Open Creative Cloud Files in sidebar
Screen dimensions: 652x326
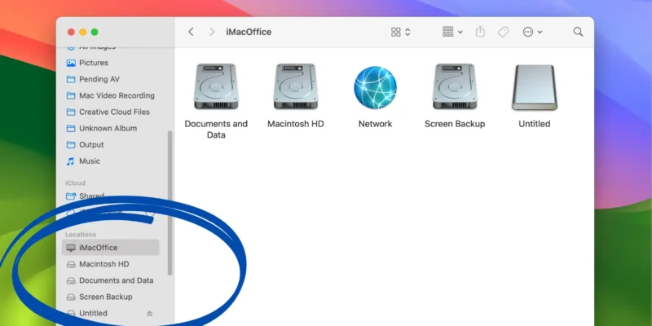112,112
